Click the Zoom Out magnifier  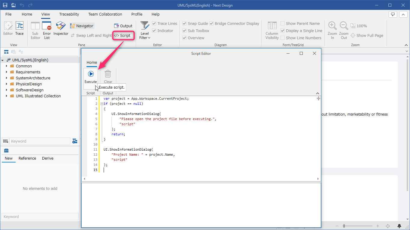(344, 30)
